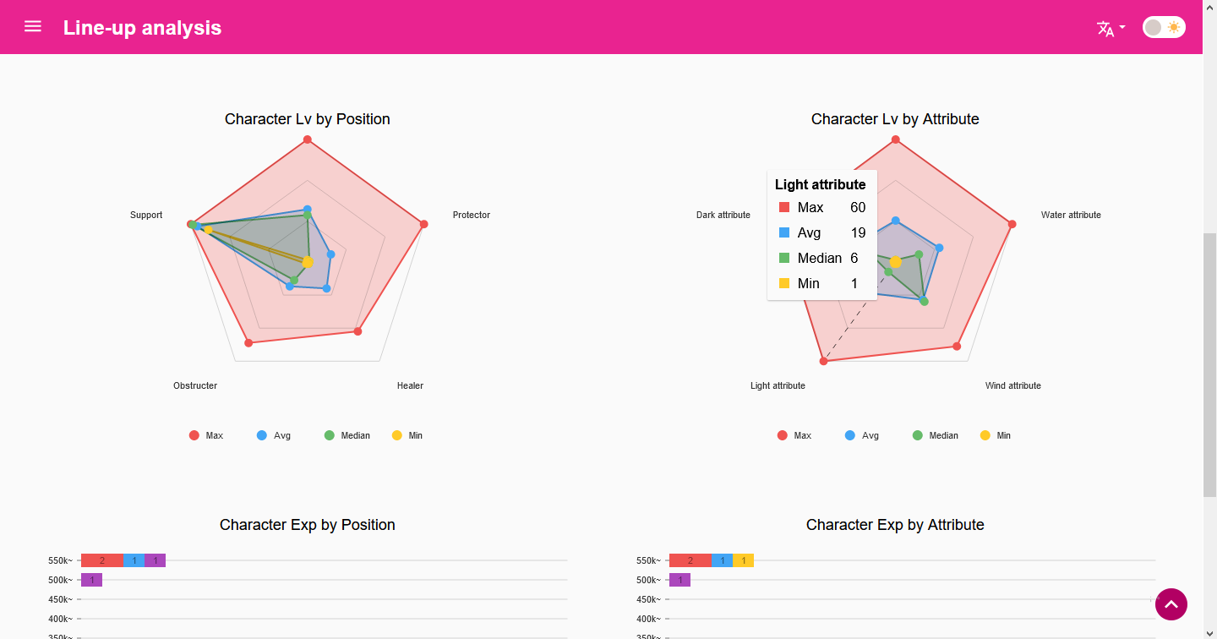Toggle Median series in Position chart legend
The image size is (1217, 639).
pyautogui.click(x=347, y=435)
